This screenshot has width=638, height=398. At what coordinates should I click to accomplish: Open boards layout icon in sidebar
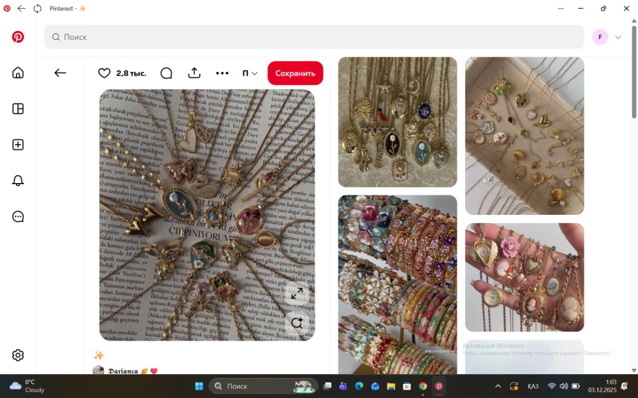tap(18, 109)
